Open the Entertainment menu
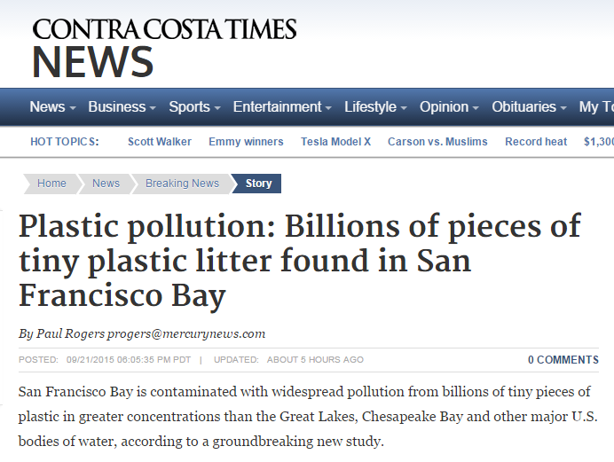This screenshot has height=462, width=614. click(282, 106)
